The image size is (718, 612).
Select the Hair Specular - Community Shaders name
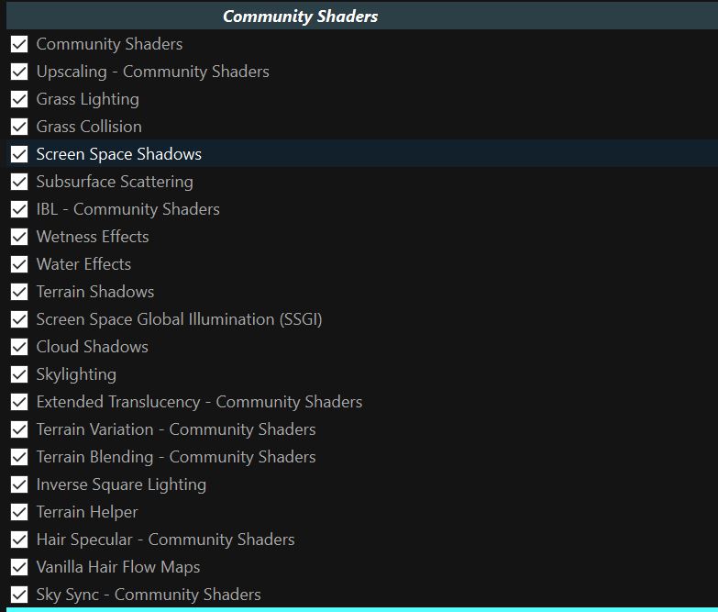pyautogui.click(x=166, y=540)
